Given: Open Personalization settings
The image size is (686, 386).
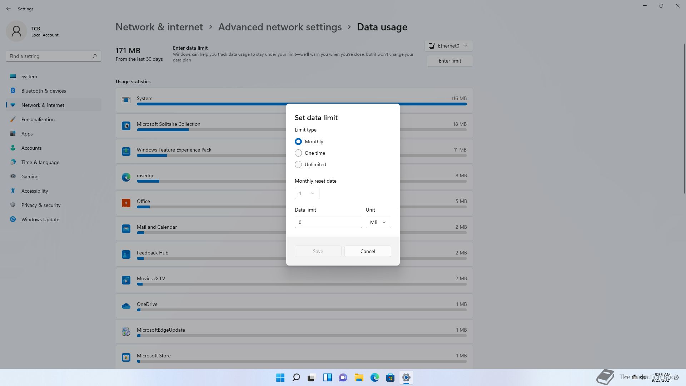Looking at the screenshot, I should tap(54, 119).
